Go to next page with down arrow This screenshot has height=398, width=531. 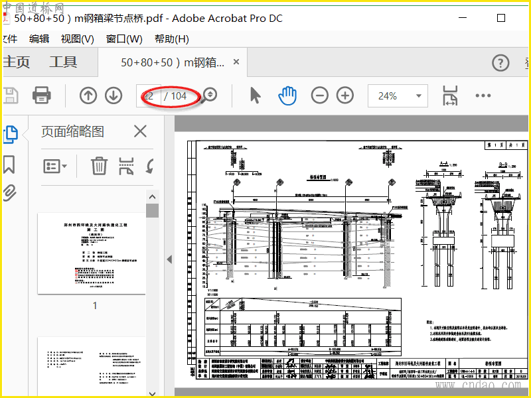click(x=114, y=96)
